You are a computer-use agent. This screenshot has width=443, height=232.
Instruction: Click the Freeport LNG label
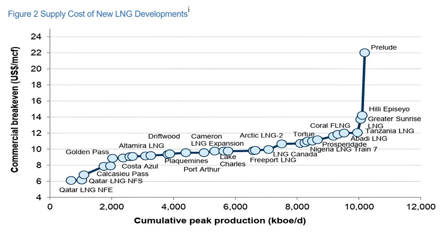(x=273, y=160)
